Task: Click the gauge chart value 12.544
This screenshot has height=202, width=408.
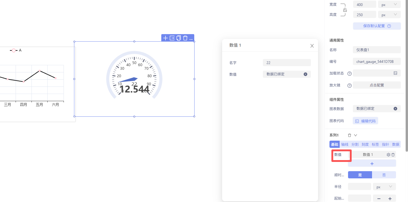Action: 134,89
